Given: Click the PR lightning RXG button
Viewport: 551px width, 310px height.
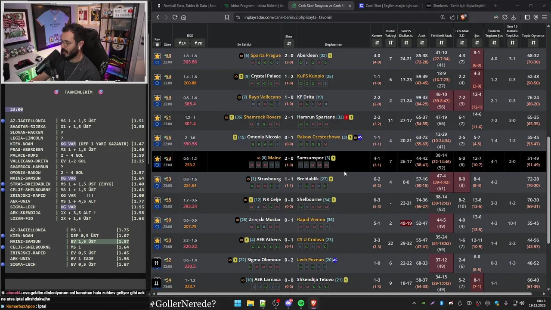Looking at the screenshot, I should (198, 43).
